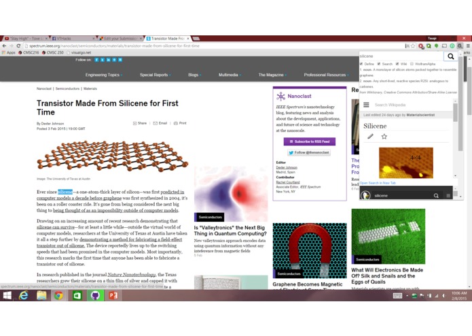Switch to the VTHacks tab
The image size is (472, 336).
coord(73,39)
